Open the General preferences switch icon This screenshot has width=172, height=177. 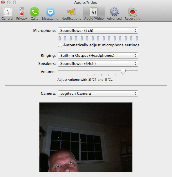pyautogui.click(x=8, y=12)
